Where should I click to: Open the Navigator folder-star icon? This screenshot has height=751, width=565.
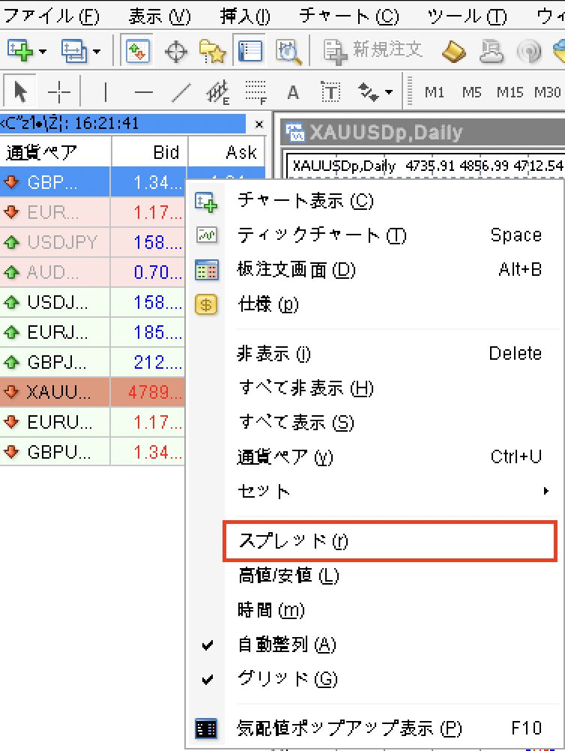point(212,51)
